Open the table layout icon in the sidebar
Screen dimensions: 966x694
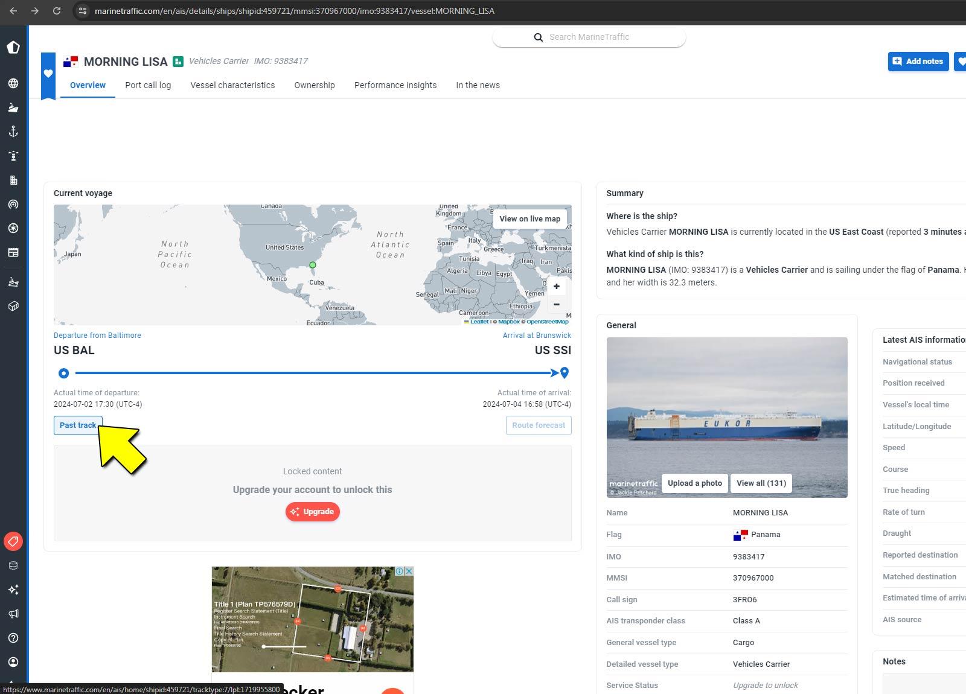tap(13, 252)
